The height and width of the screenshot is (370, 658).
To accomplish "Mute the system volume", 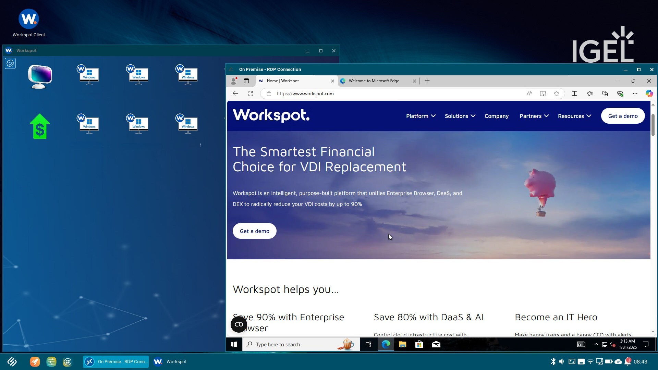I will (562, 361).
